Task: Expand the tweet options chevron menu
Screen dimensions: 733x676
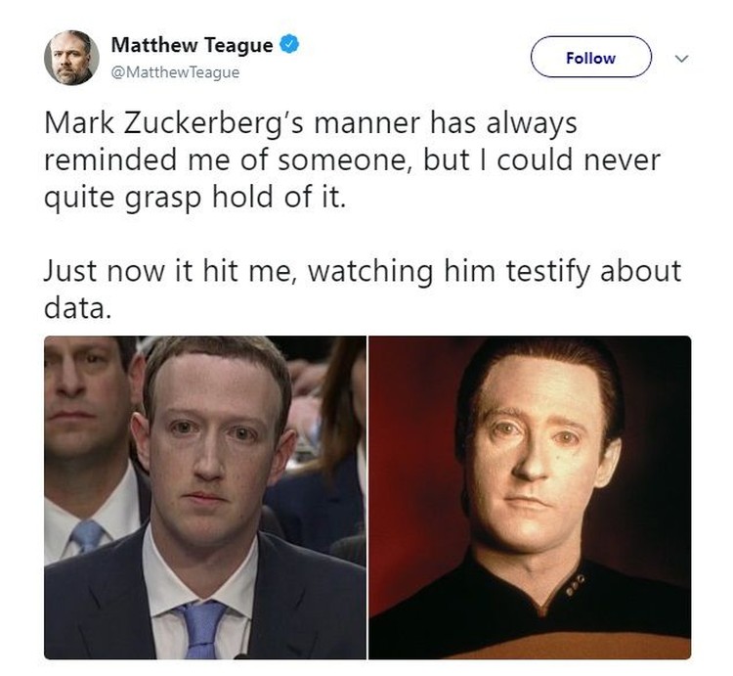Action: point(681,59)
